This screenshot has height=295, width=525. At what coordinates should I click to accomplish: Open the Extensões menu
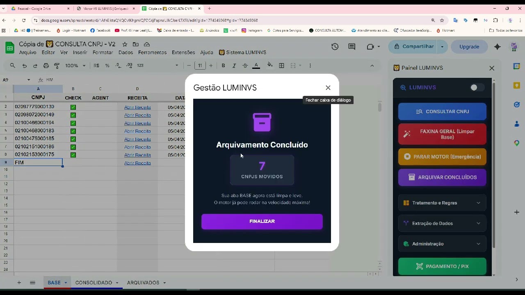(183, 52)
